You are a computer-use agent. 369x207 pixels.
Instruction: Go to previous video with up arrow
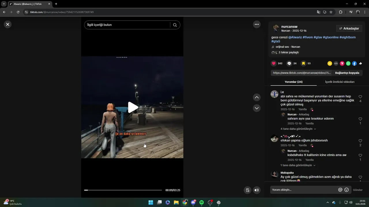point(257,97)
